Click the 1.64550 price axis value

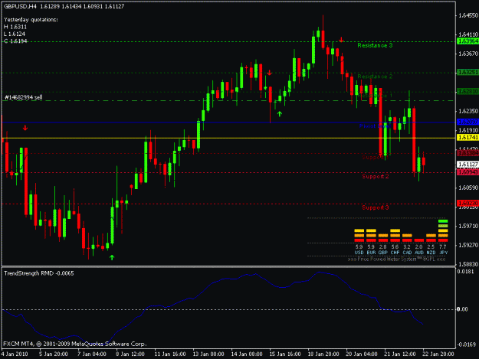coord(468,15)
